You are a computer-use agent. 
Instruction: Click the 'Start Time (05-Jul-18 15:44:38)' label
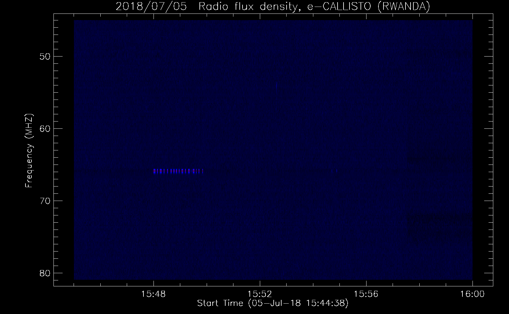click(273, 304)
